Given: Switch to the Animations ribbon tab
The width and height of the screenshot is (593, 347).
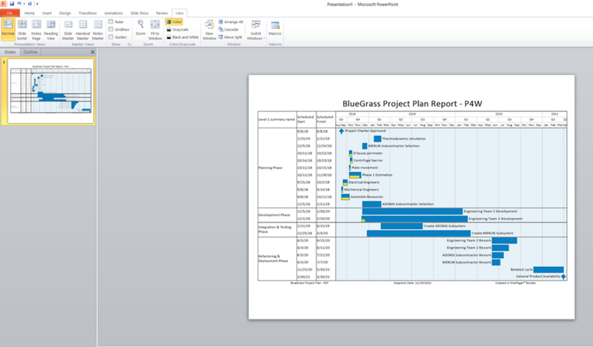Looking at the screenshot, I should pos(113,13).
